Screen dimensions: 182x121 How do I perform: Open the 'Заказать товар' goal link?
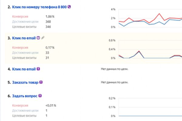[x=25, y=83]
